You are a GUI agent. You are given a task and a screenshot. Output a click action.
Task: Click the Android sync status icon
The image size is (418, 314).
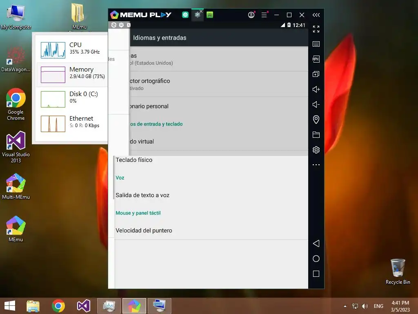point(114,25)
